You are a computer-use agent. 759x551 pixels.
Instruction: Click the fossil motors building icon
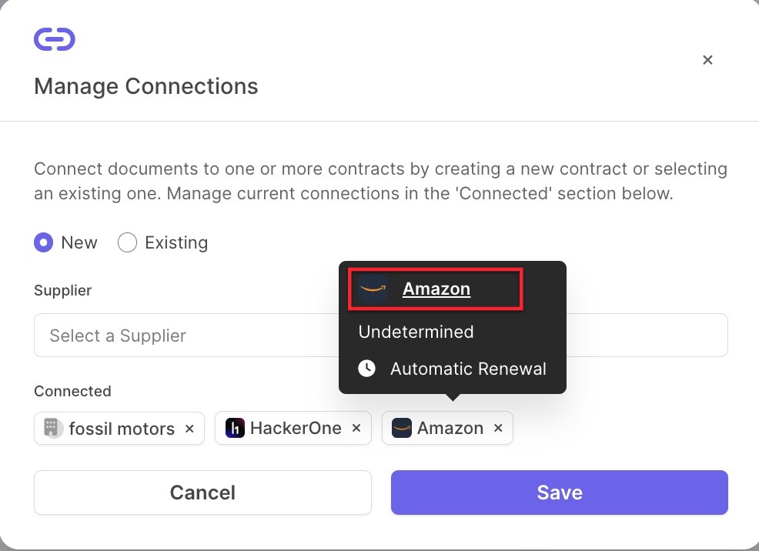tap(52, 428)
